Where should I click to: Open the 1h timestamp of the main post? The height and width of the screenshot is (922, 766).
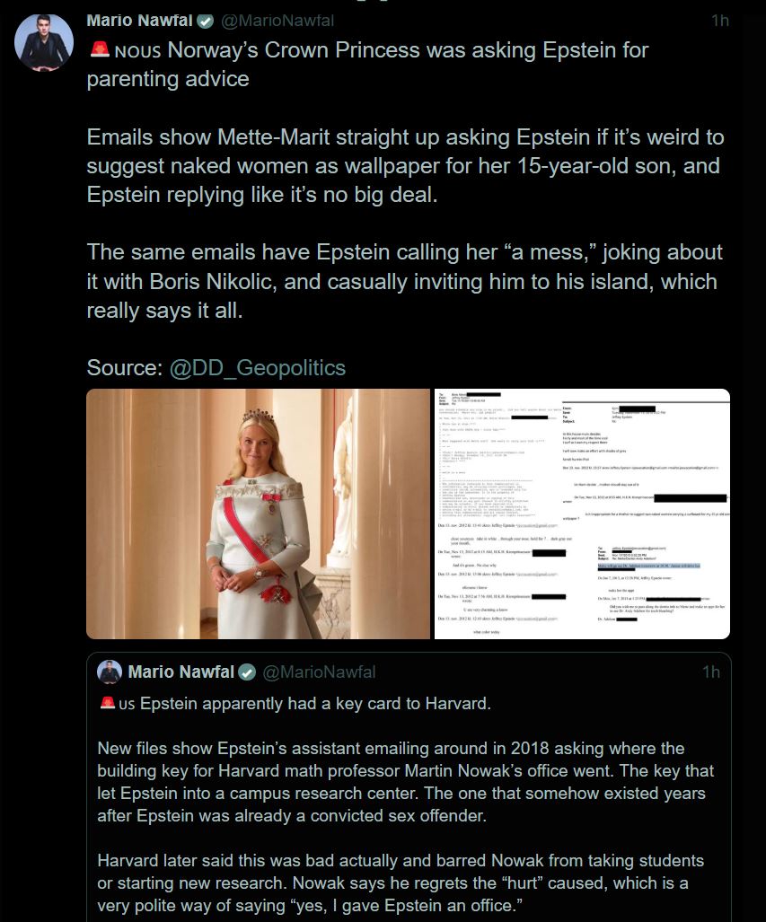pyautogui.click(x=720, y=21)
